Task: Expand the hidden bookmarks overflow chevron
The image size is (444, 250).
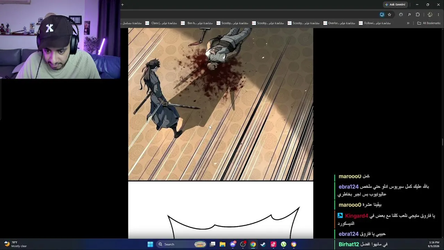Action: tap(408, 23)
